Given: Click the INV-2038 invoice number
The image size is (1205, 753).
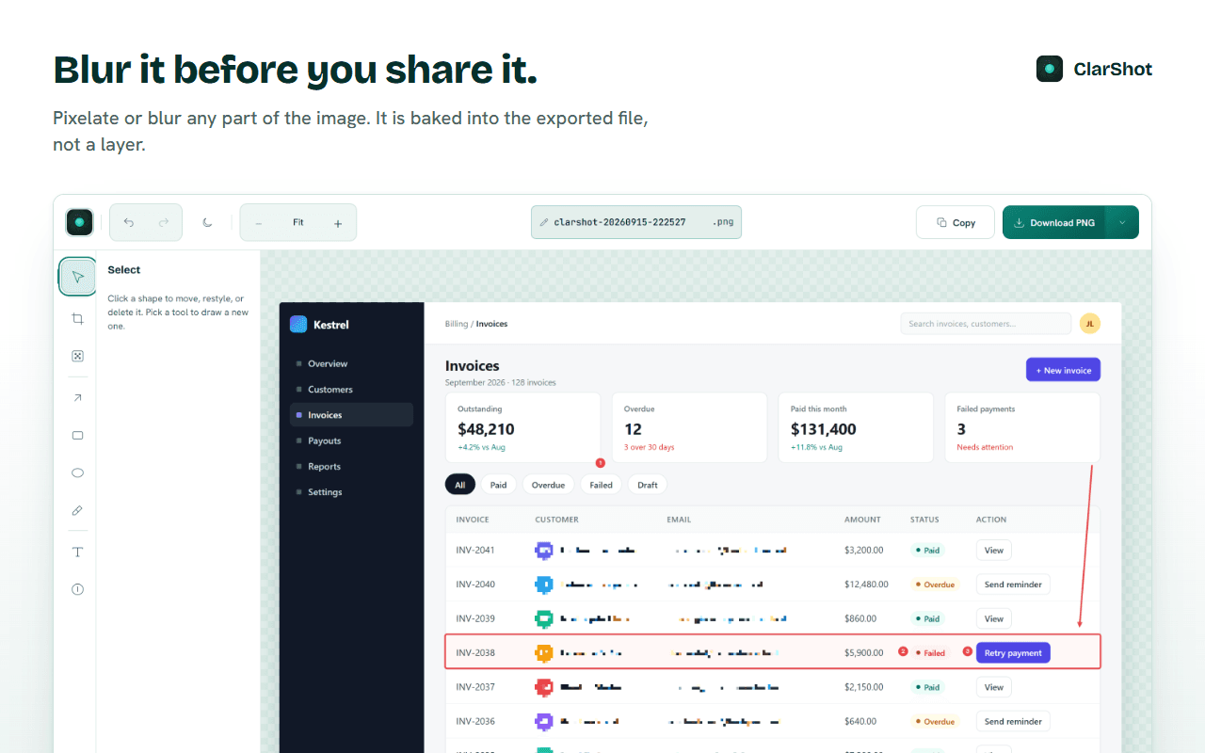Looking at the screenshot, I should point(475,653).
